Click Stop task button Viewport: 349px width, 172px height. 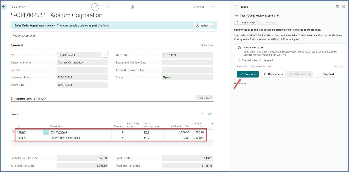[x=326, y=74]
